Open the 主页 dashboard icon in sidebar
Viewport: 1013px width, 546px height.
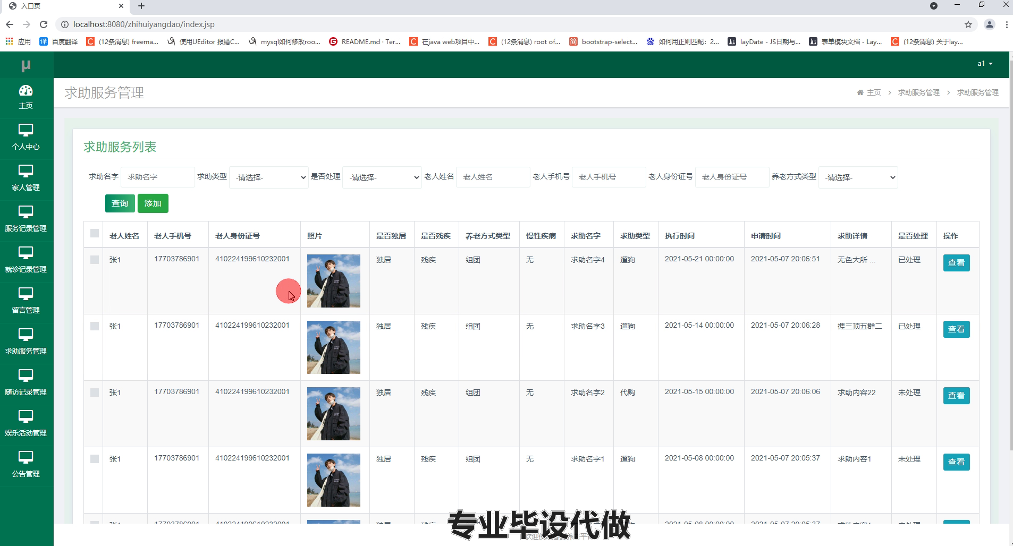pos(26,90)
